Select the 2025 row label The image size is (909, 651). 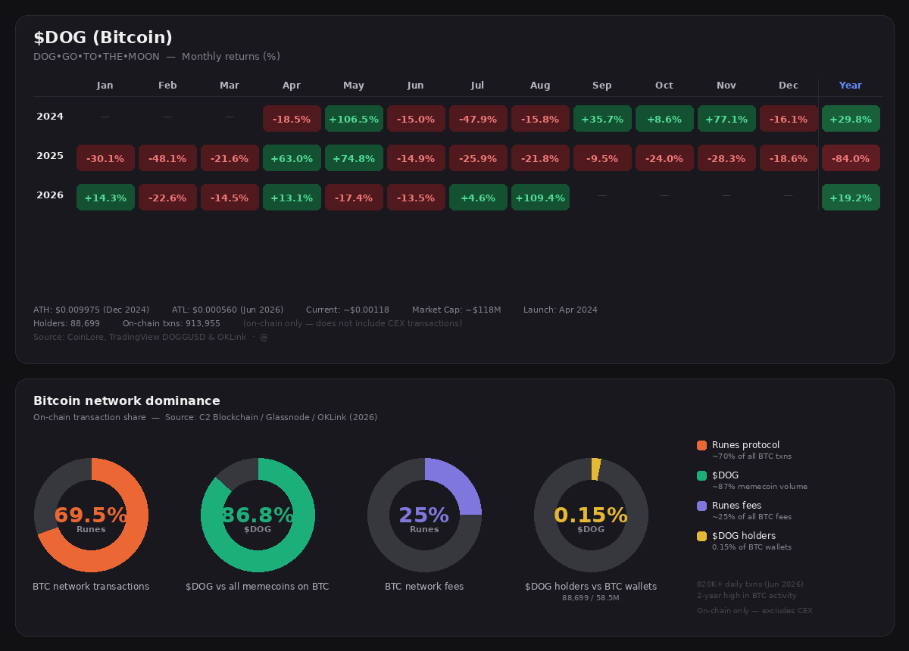point(50,156)
